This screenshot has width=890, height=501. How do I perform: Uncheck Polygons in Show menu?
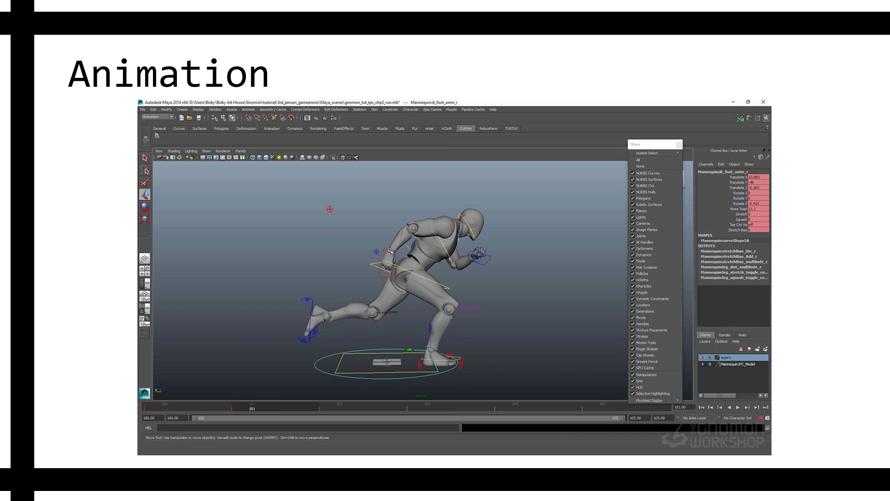tap(632, 198)
